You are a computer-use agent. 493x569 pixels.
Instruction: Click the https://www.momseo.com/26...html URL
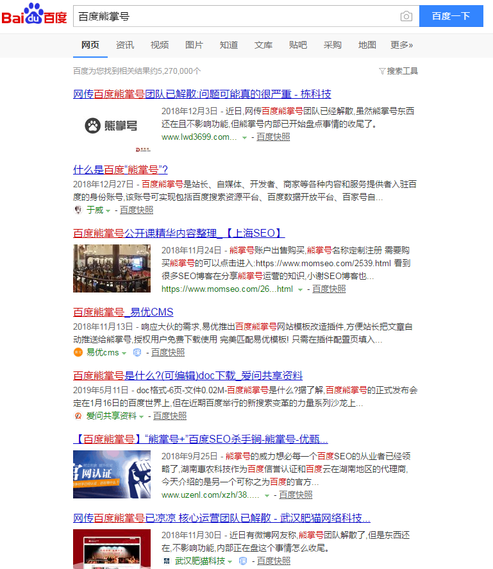click(x=227, y=289)
